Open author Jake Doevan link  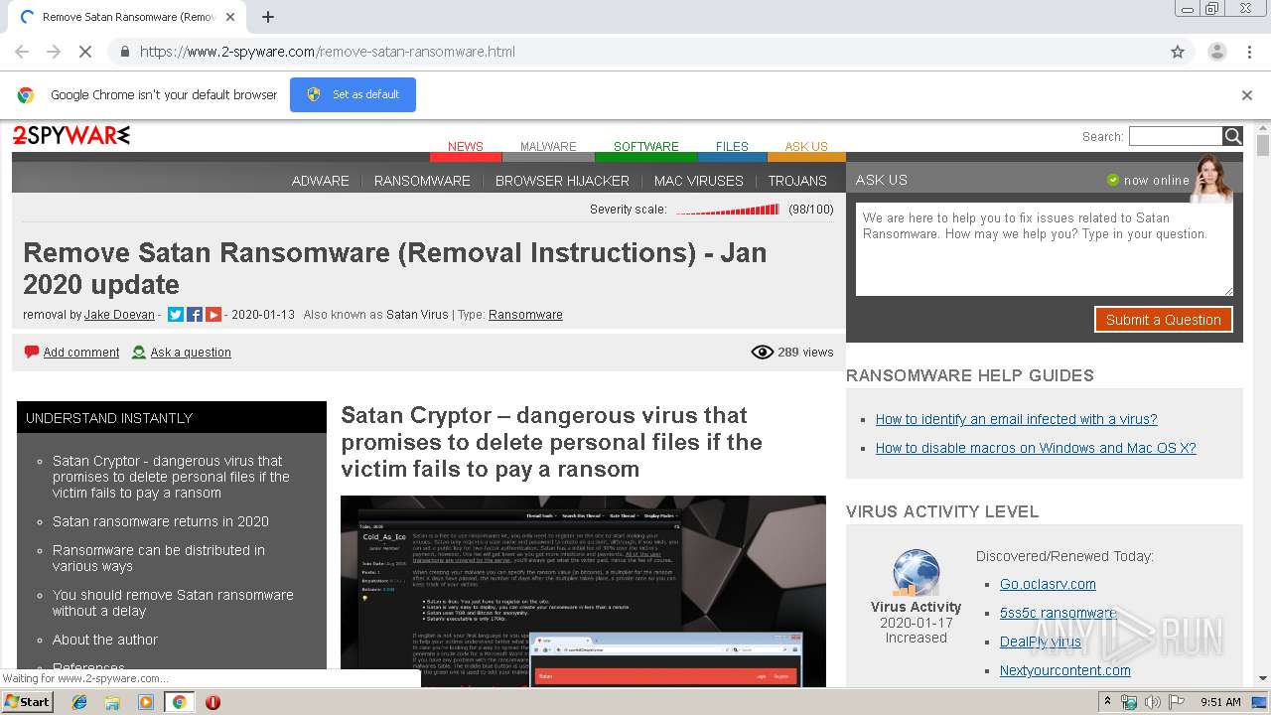pyautogui.click(x=119, y=315)
